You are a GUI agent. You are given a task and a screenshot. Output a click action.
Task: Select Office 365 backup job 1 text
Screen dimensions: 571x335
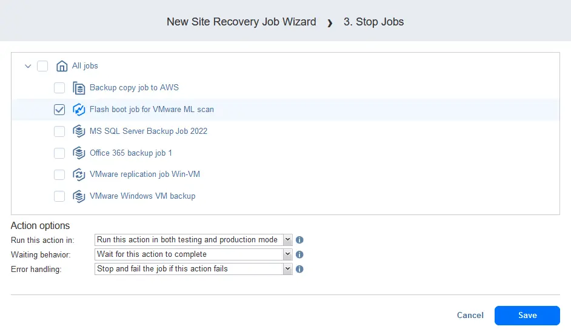[131, 153]
